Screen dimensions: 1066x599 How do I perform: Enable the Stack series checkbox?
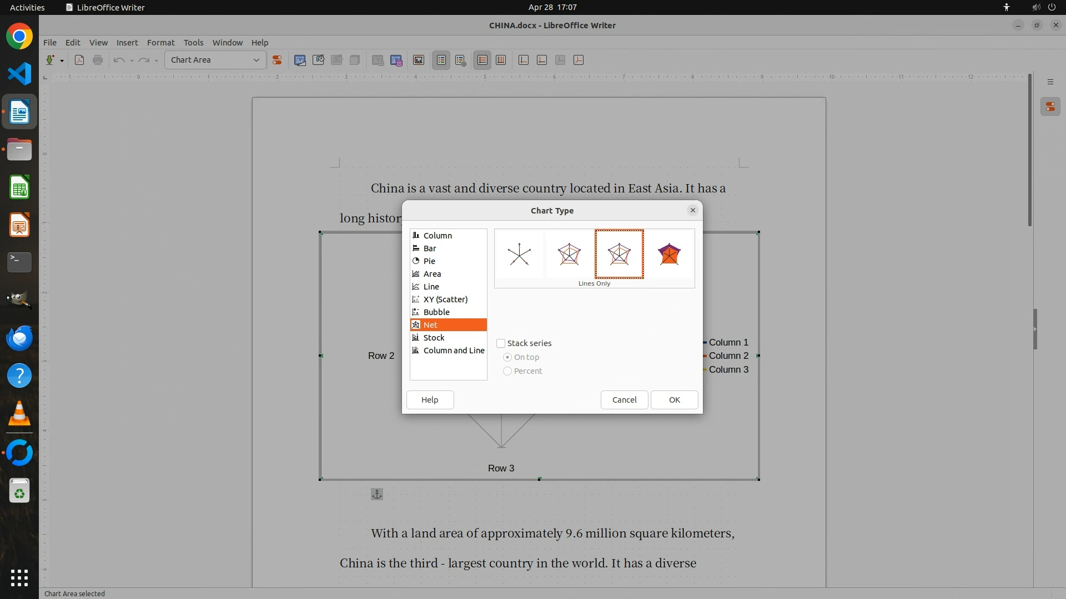[501, 343]
